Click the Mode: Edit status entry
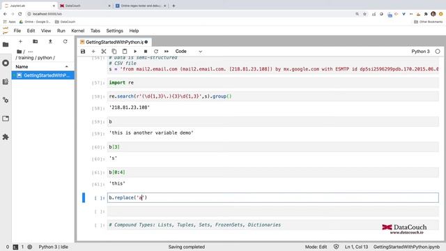The width and height of the screenshot is (446, 251). pyautogui.click(x=316, y=247)
